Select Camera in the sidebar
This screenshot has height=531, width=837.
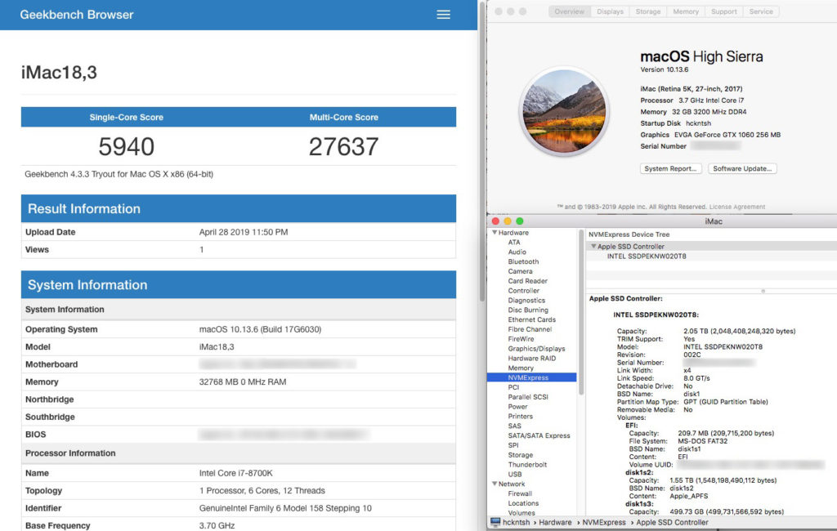coord(520,271)
